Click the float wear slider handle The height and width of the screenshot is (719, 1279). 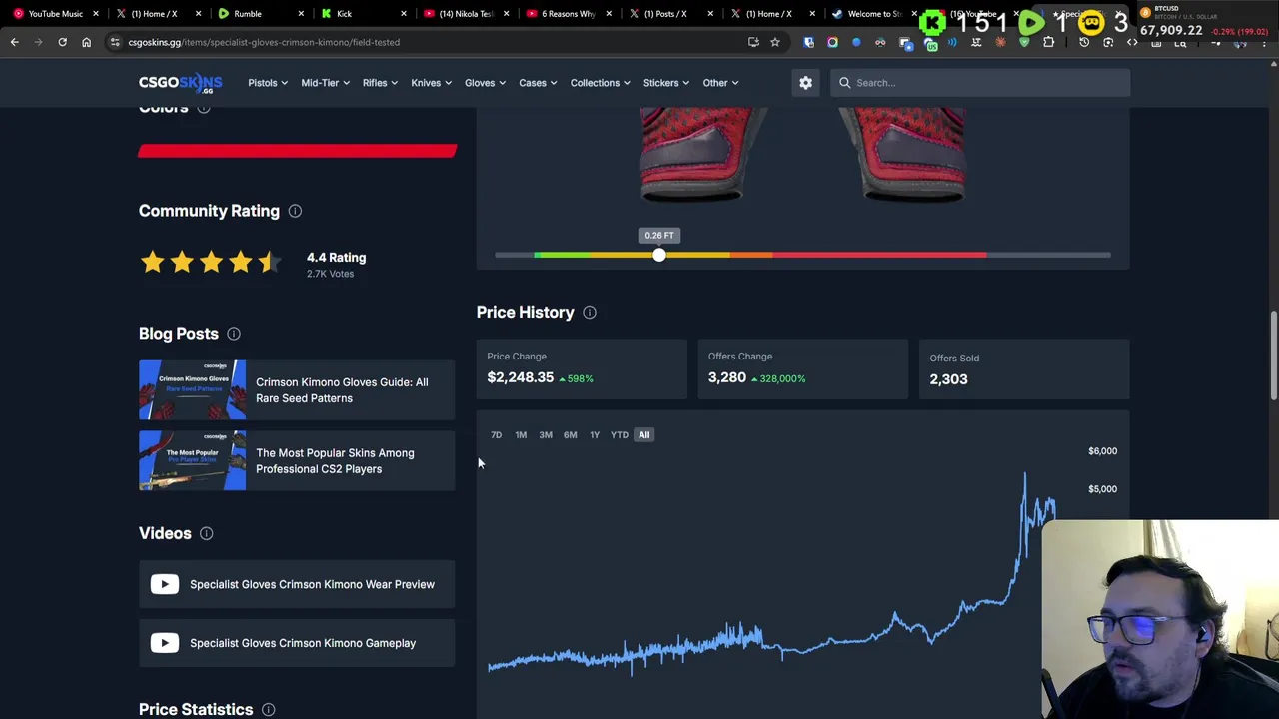(x=659, y=256)
